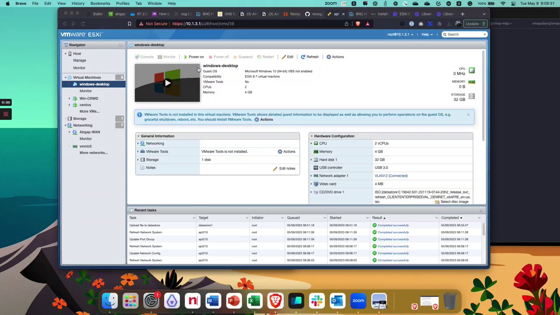The image size is (560, 315).
Task: Open Finder from the Dock
Action: click(109, 301)
